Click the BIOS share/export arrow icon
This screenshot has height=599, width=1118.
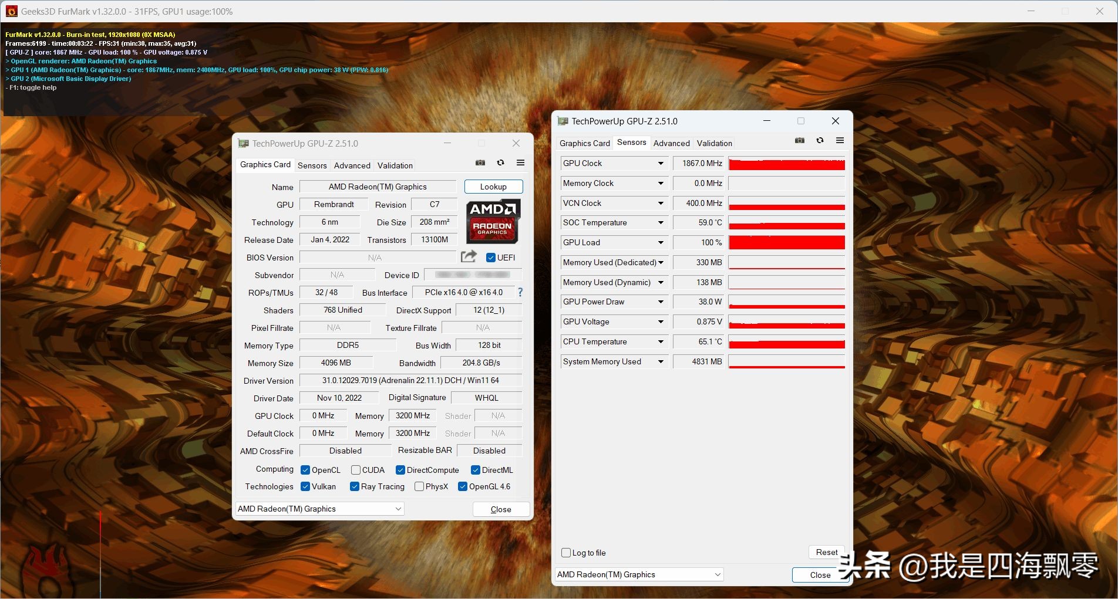pos(469,256)
